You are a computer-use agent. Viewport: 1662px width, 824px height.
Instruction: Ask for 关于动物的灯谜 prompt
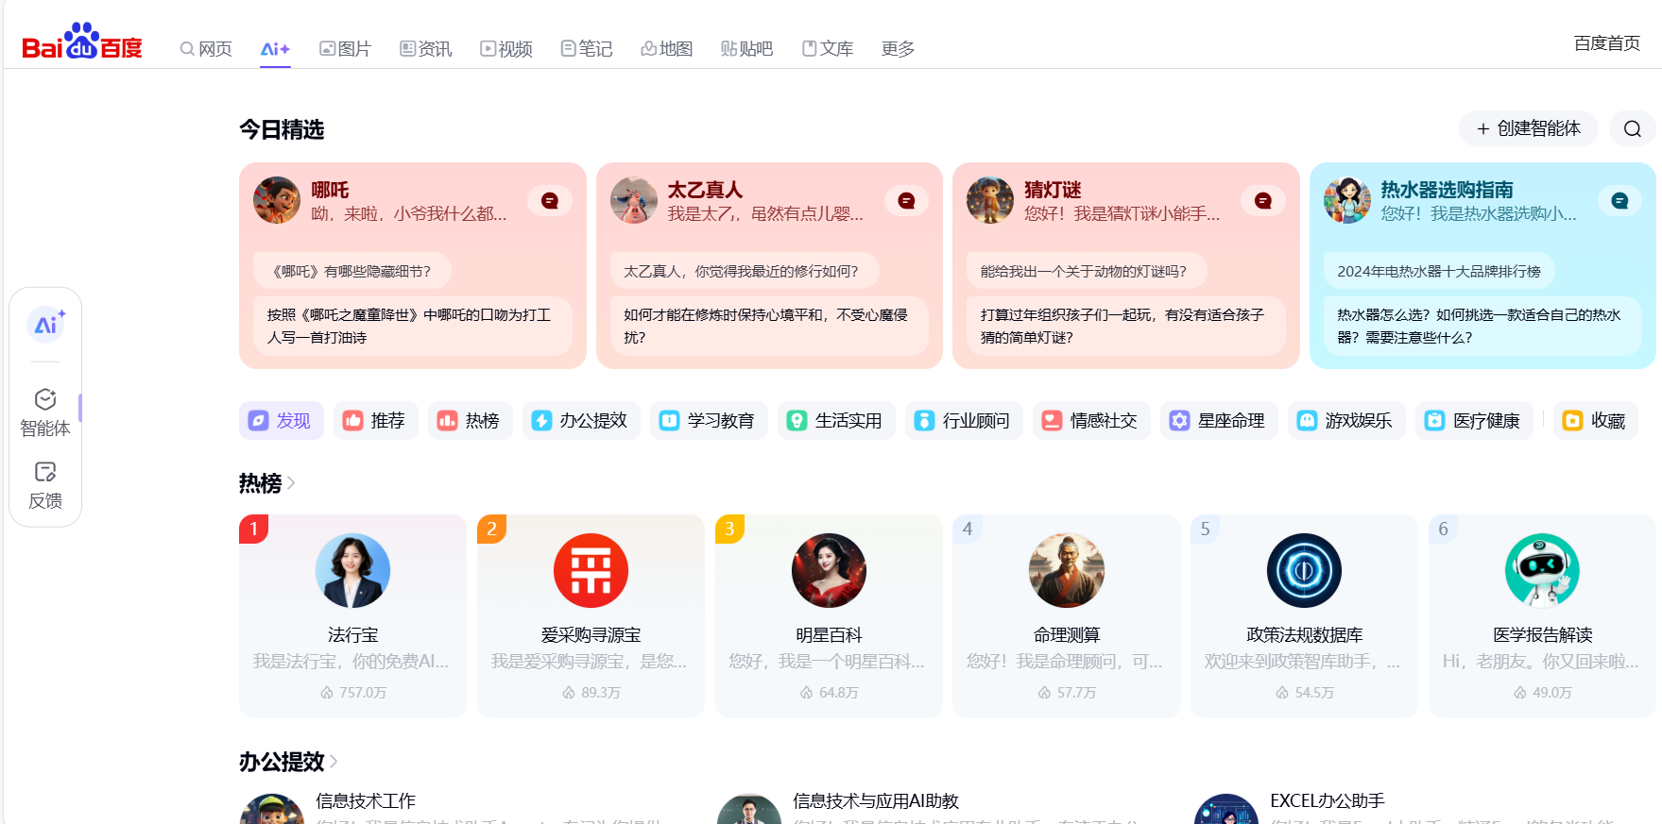coord(1088,271)
